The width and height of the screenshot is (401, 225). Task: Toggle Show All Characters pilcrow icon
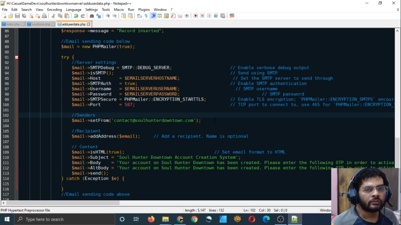pos(146,16)
